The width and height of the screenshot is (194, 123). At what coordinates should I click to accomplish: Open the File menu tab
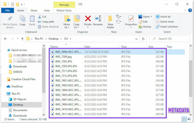tap(7, 11)
